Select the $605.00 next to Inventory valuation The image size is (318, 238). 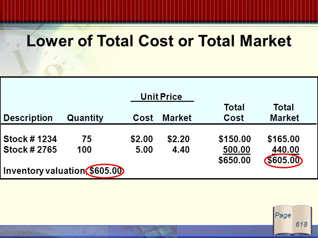(106, 171)
